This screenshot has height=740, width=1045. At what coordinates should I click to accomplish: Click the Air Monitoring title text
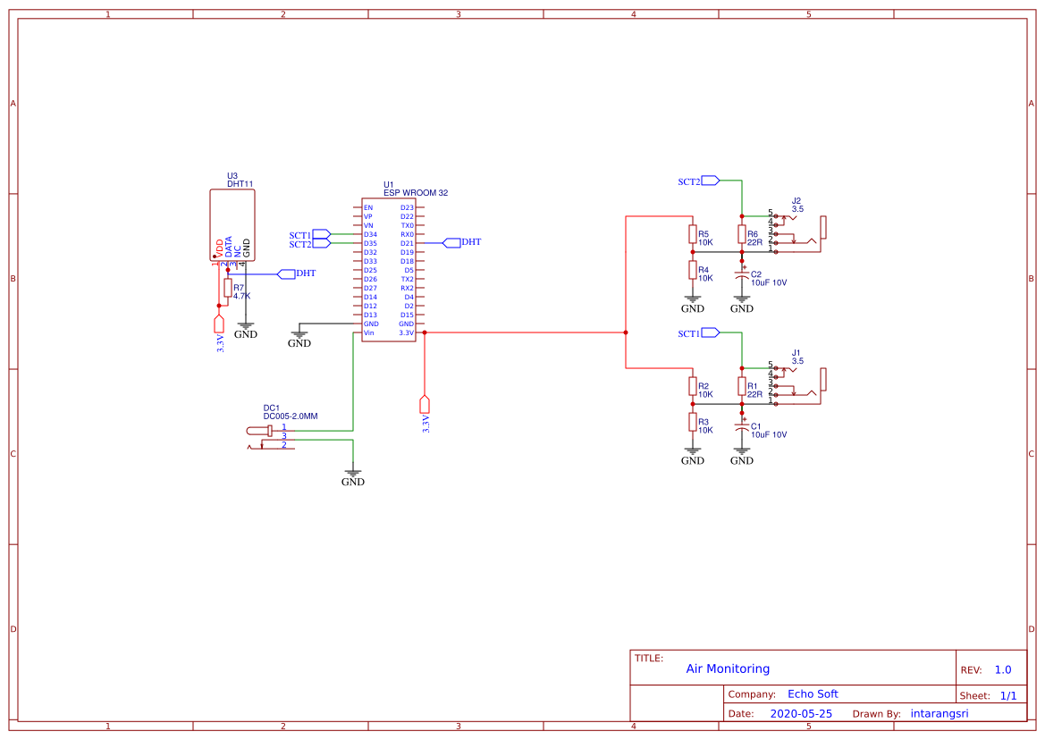728,669
